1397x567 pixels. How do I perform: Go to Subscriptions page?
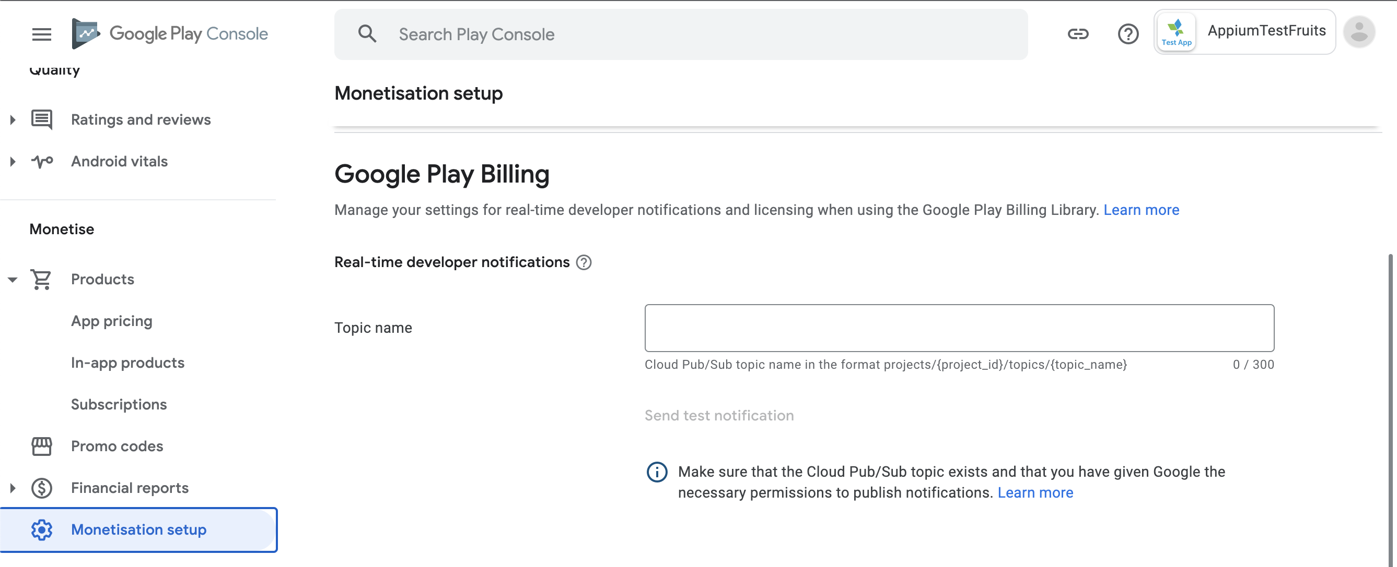[x=118, y=405]
